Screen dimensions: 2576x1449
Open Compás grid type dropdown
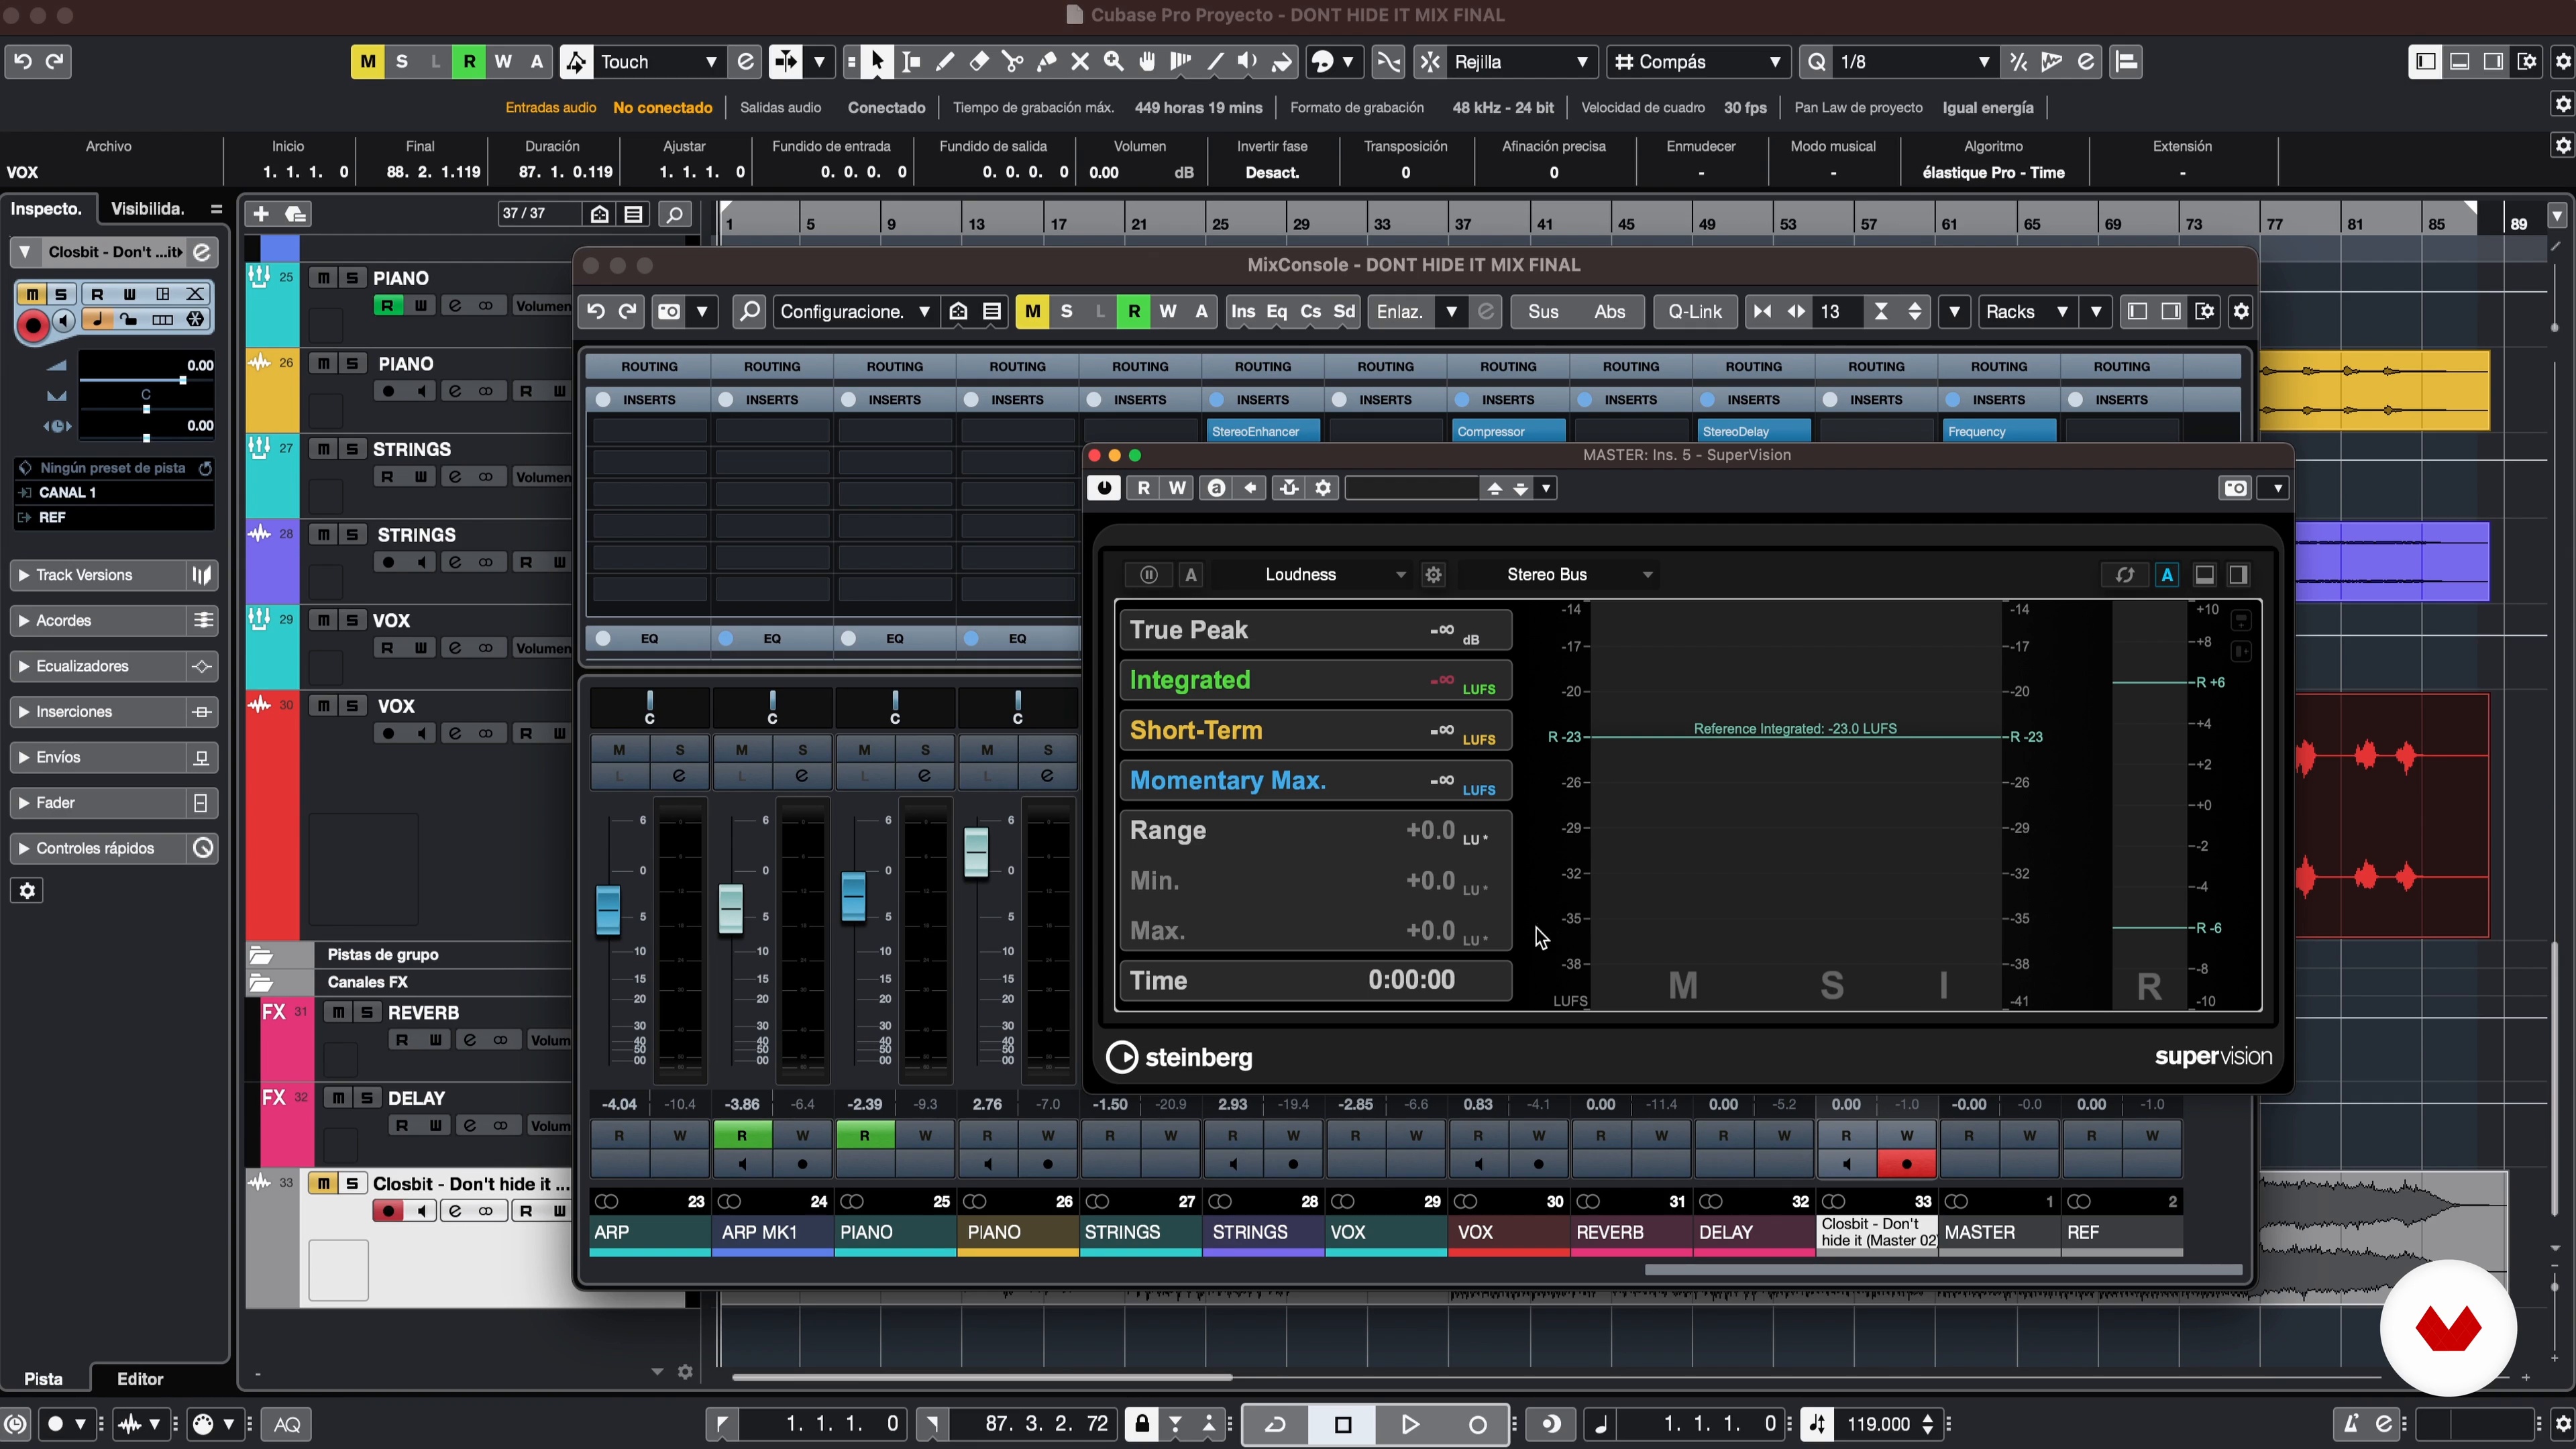[x=1698, y=62]
